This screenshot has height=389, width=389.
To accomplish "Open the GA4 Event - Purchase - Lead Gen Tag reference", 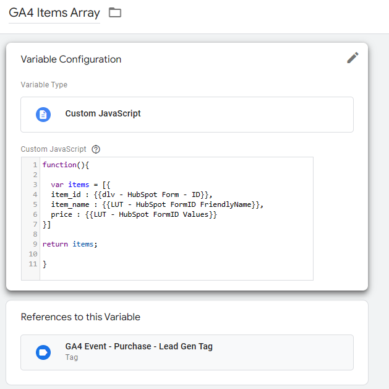I will coord(187,352).
